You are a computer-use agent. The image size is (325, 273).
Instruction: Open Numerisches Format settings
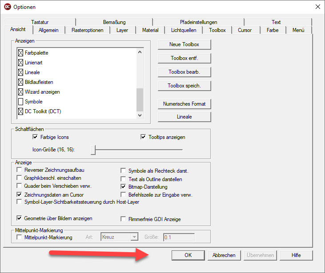pyautogui.click(x=184, y=104)
